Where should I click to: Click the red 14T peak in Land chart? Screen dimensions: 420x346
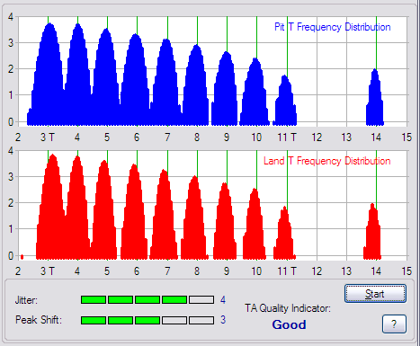click(x=372, y=231)
